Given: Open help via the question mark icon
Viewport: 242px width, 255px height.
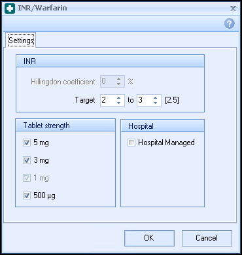Looking at the screenshot, I should [230, 24].
